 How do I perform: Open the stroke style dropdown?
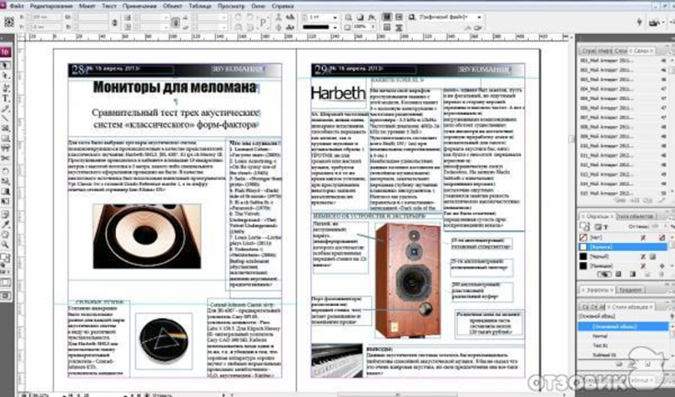335,27
